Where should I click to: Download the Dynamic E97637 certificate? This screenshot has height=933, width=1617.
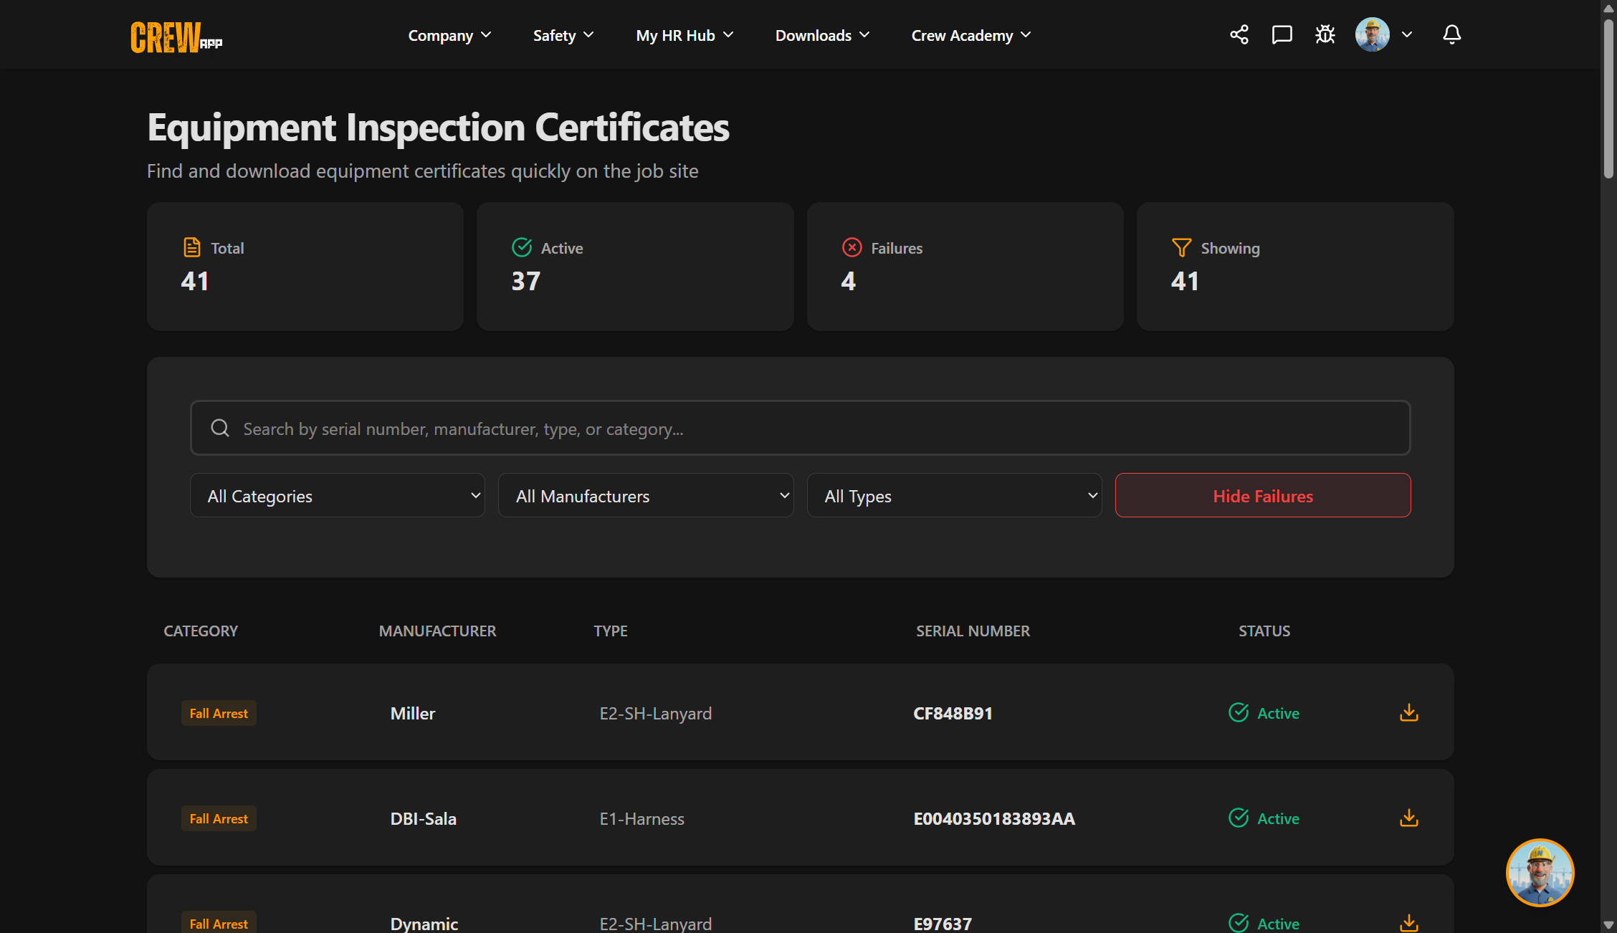tap(1408, 923)
